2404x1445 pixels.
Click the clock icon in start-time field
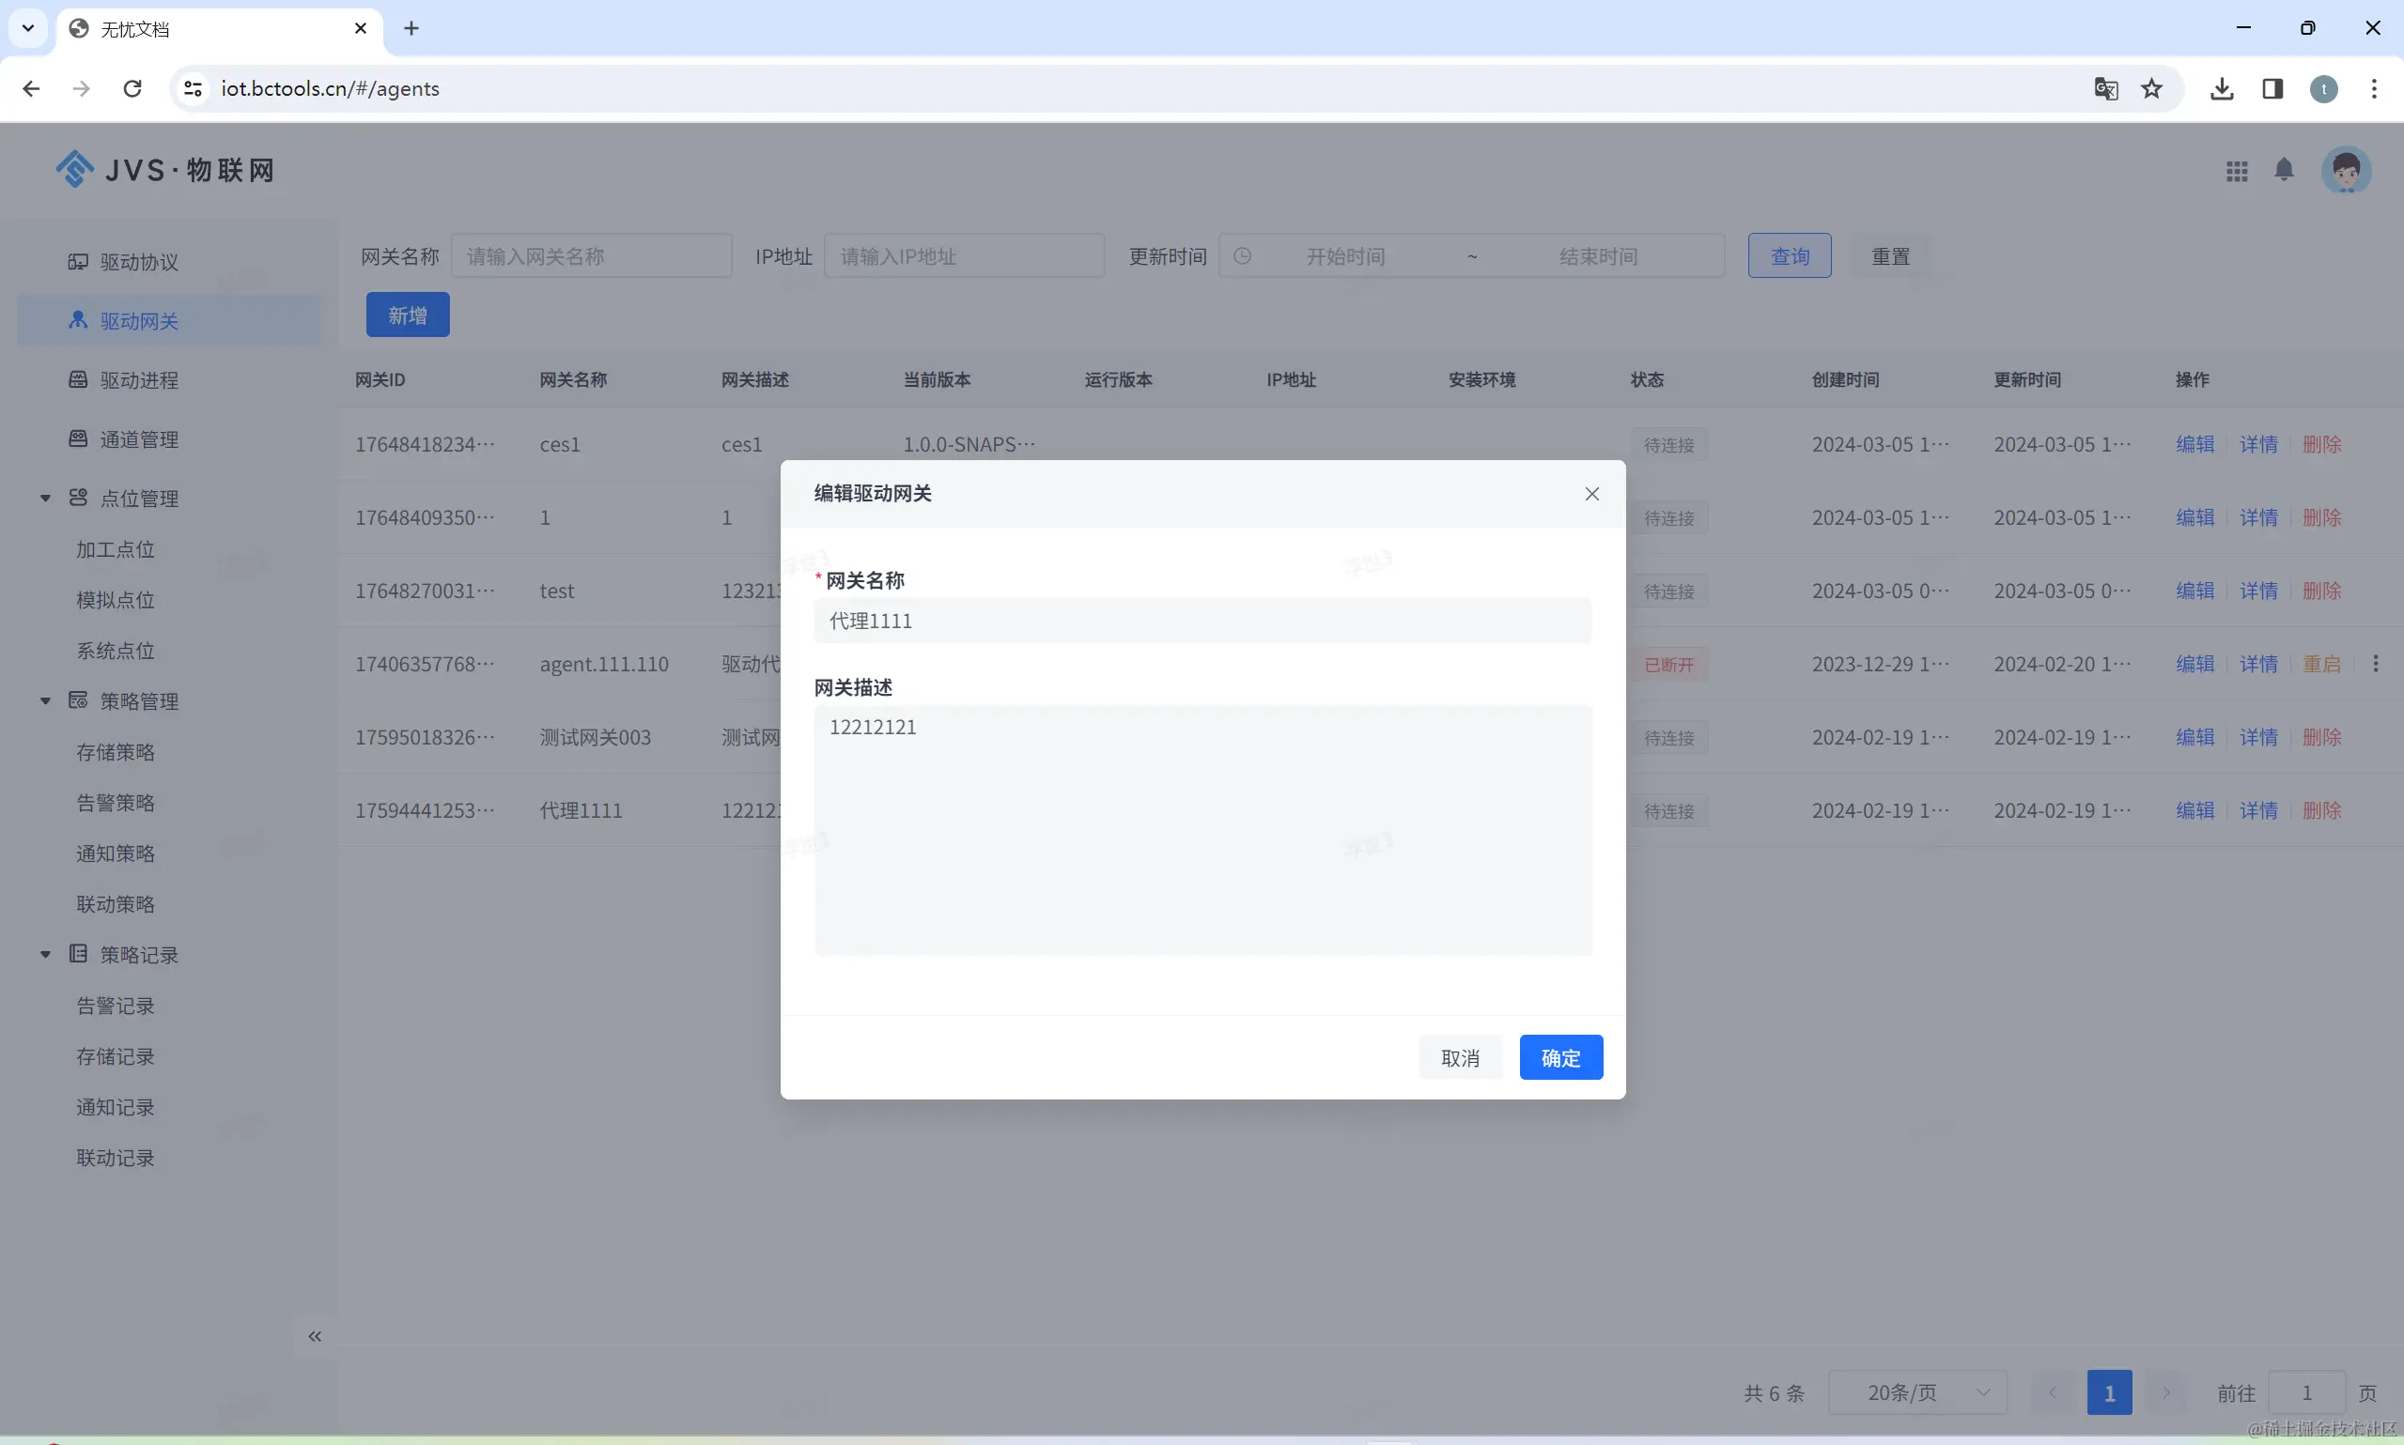click(1242, 256)
